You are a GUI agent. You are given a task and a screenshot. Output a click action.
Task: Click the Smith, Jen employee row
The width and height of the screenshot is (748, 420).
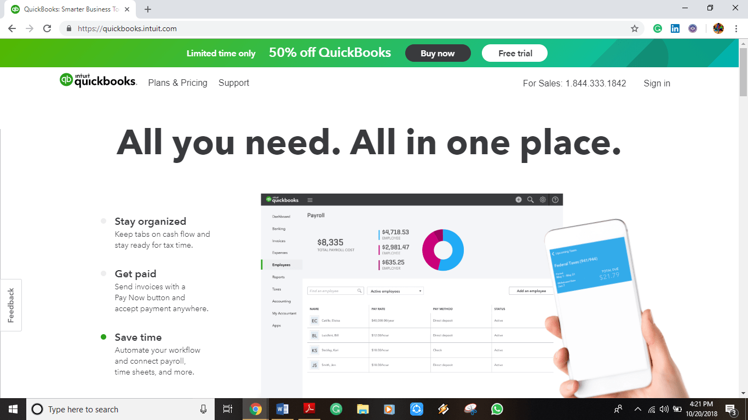click(431, 365)
